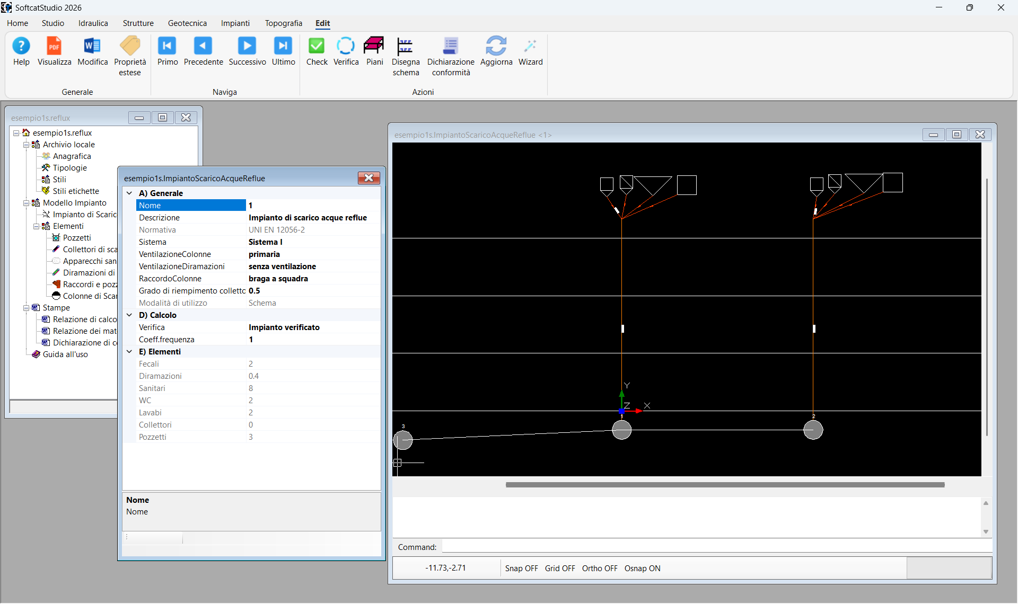
Task: Open the Impianti menu tab
Action: [235, 23]
